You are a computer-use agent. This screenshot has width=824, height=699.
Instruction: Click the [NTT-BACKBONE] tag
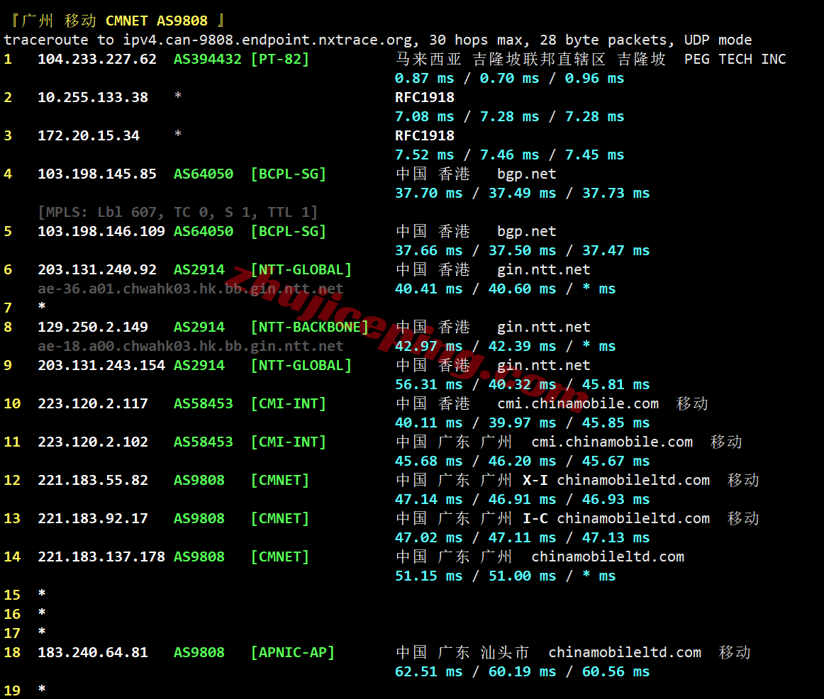[310, 327]
